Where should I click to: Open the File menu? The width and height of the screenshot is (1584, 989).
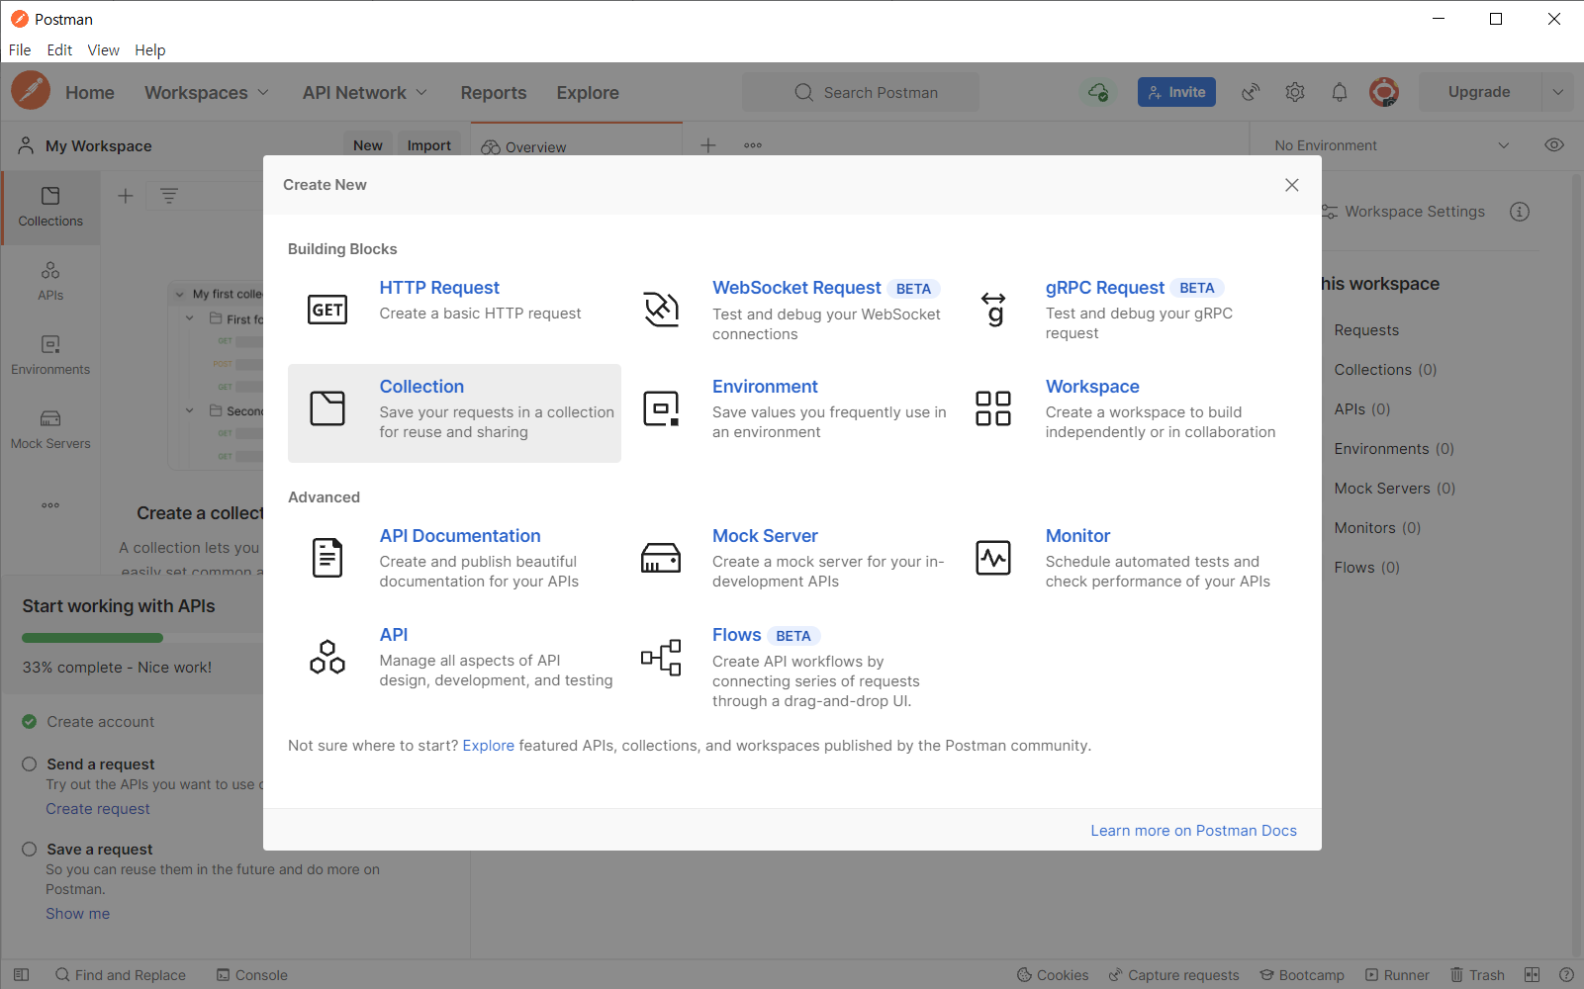[20, 50]
